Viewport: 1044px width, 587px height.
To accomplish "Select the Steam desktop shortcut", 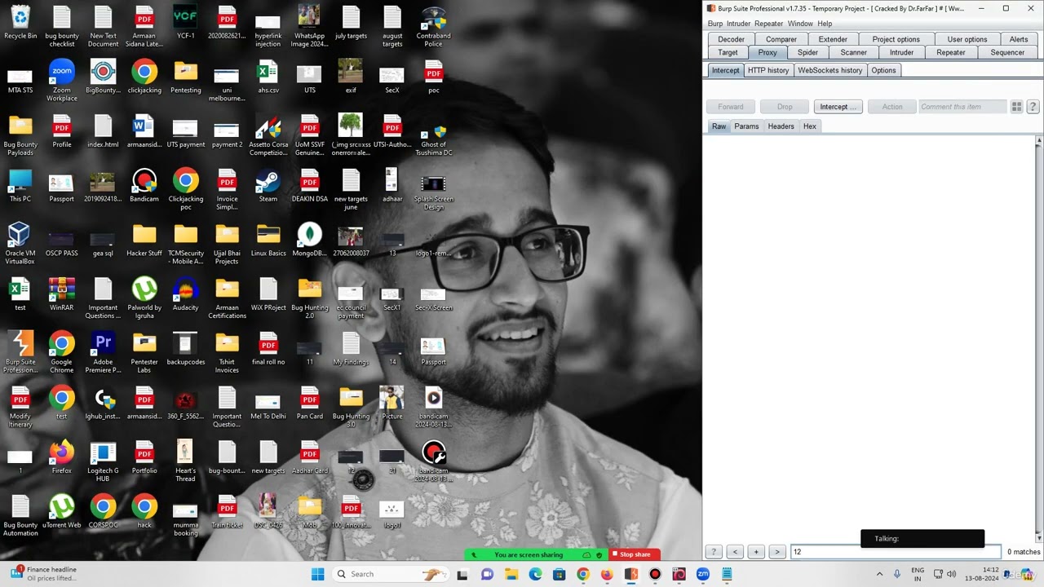I will (x=268, y=187).
